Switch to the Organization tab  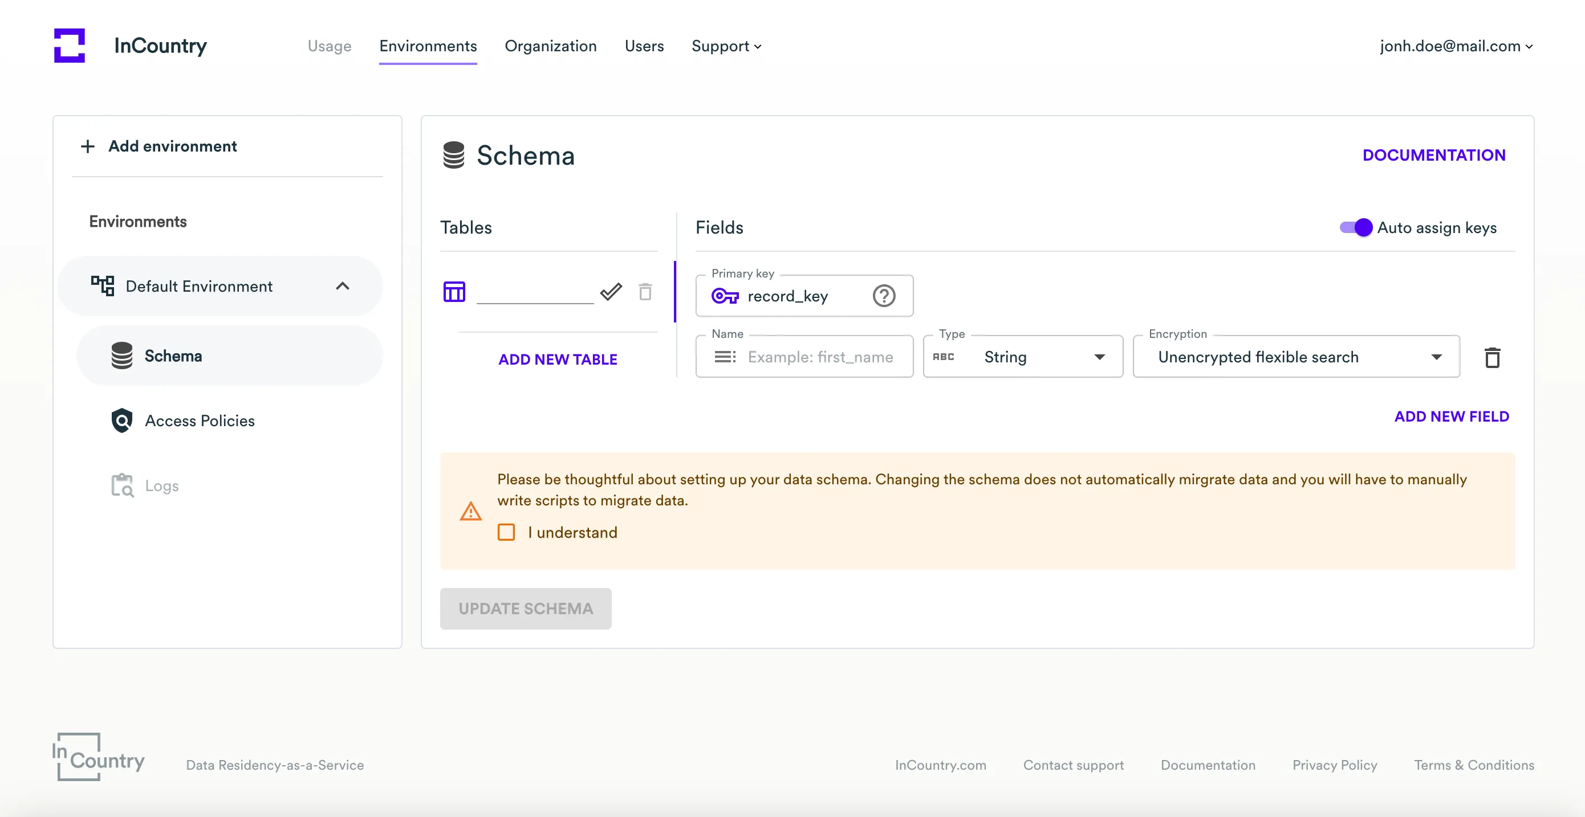point(550,46)
